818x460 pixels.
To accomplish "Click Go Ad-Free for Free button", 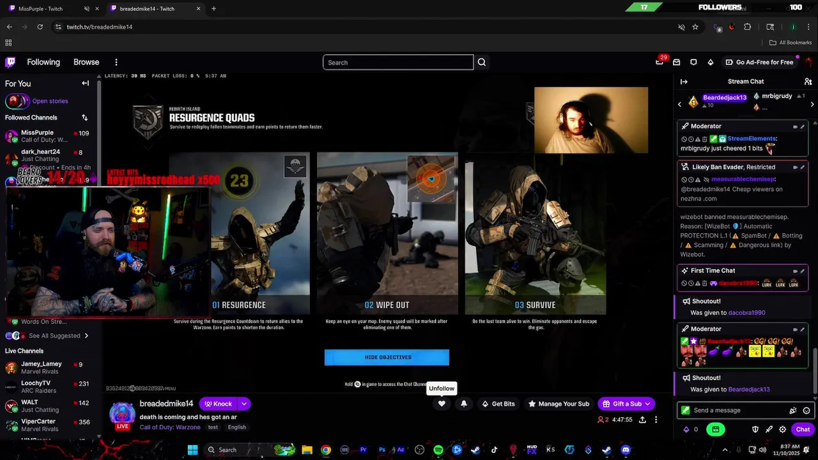I will tap(759, 62).
